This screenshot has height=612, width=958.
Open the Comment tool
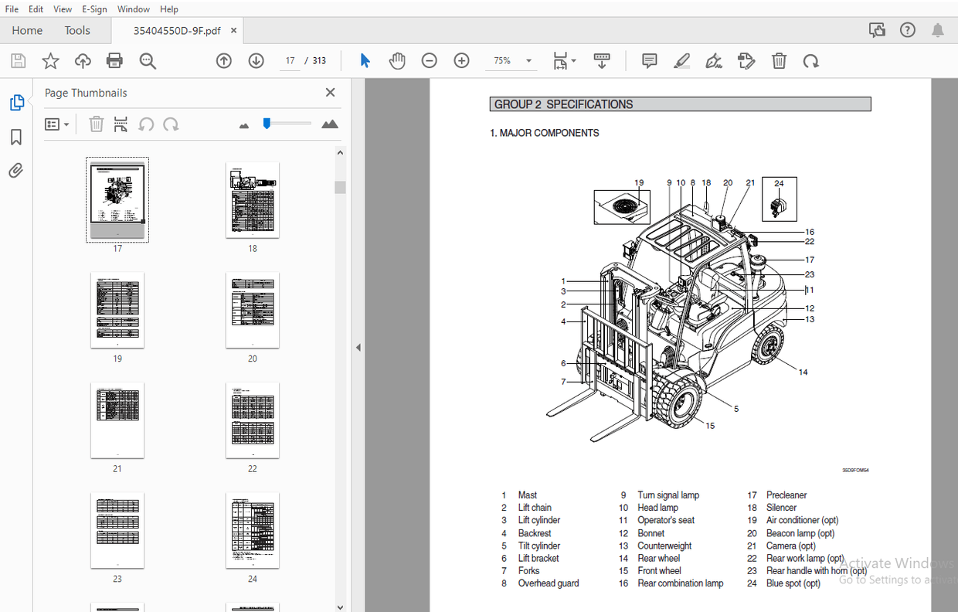tap(649, 60)
